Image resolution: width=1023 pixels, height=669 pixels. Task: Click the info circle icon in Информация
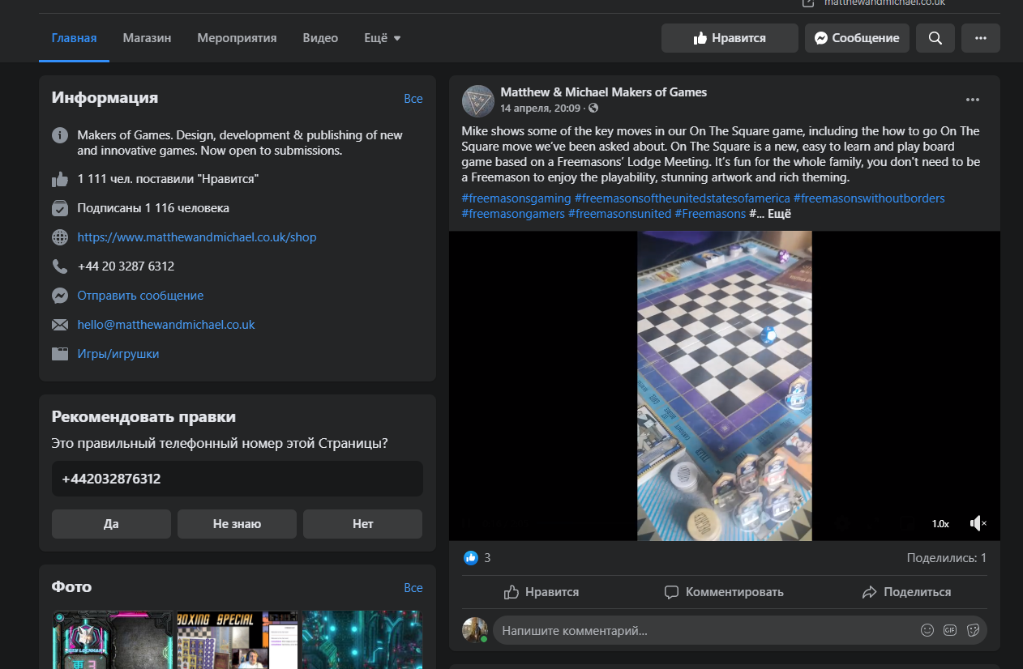tap(60, 135)
